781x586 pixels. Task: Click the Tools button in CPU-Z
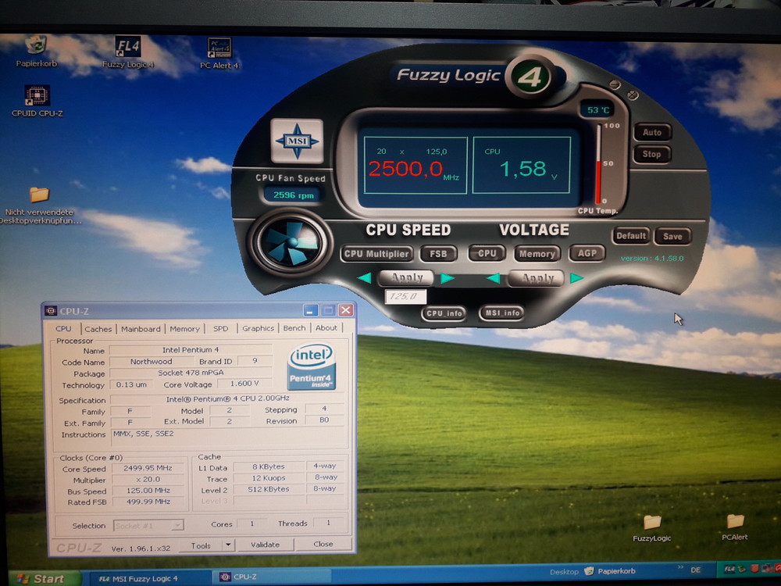201,545
